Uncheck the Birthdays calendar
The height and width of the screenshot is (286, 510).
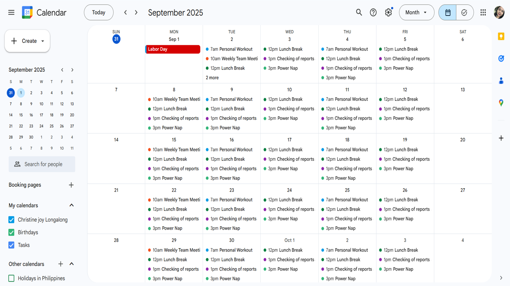(x=11, y=232)
